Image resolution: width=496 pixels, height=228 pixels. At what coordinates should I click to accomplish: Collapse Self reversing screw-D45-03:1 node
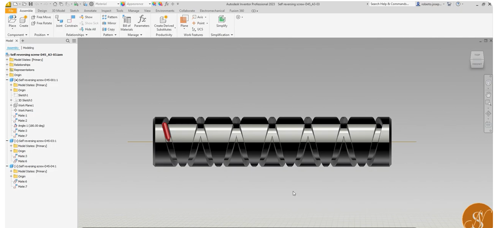point(7,141)
